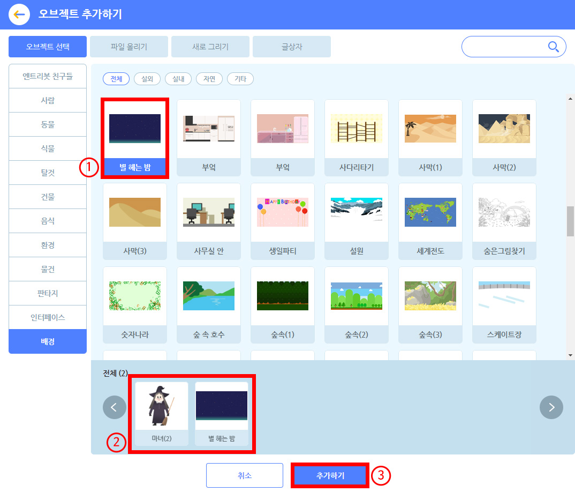The image size is (575, 492).
Task: Open 엔트리봇 친구들 category
Action: 48,76
